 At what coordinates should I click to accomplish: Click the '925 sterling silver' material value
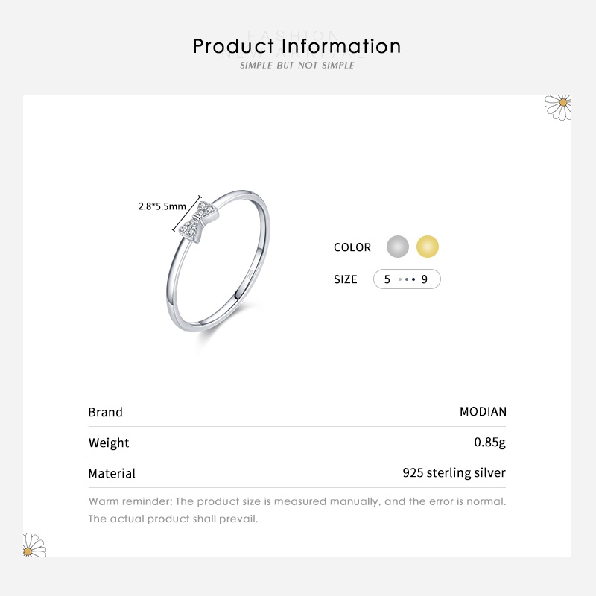454,473
